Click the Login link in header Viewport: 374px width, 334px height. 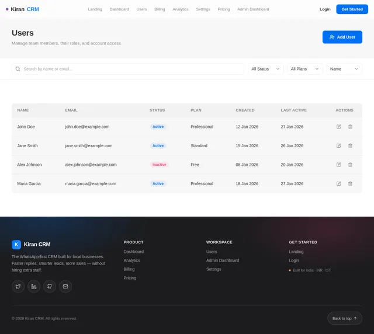(x=325, y=9)
